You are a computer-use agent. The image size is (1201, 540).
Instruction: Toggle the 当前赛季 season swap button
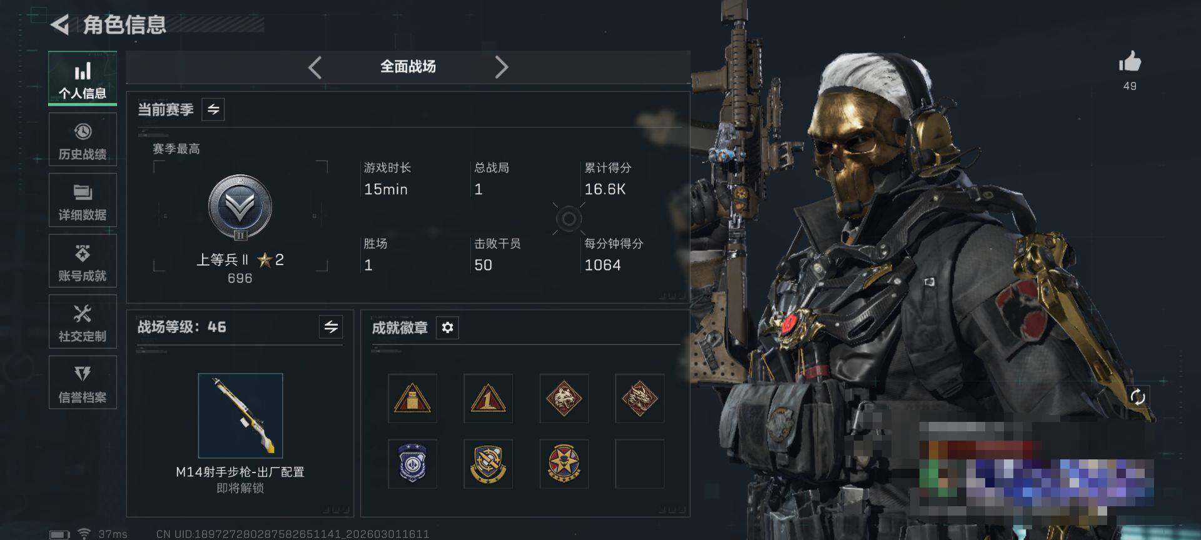[x=213, y=109]
